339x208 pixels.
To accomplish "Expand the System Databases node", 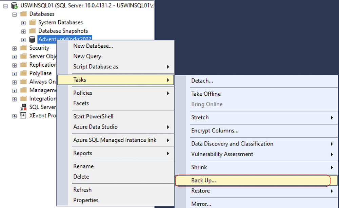I will pos(23,23).
